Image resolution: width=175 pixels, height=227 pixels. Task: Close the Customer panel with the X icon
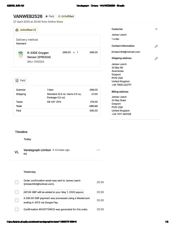156,29
